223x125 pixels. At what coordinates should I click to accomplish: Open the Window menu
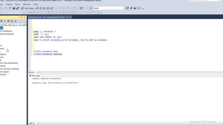(x=27, y=5)
